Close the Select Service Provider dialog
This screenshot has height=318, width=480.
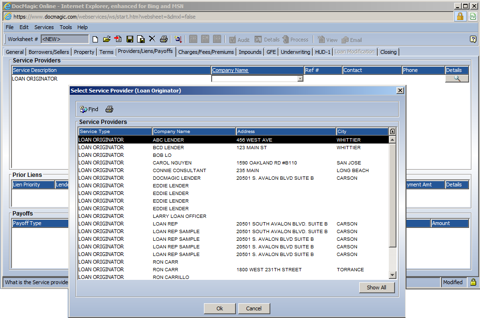click(400, 91)
